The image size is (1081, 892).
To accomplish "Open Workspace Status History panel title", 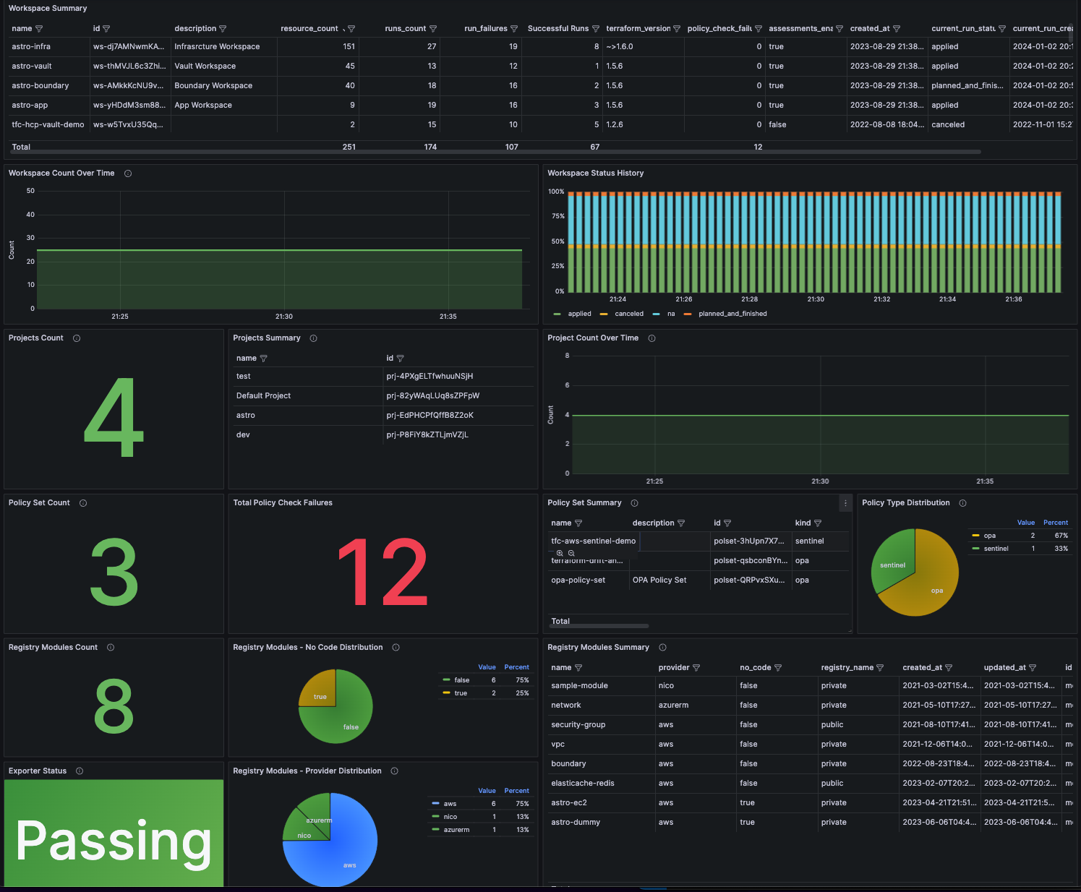I will [x=596, y=173].
